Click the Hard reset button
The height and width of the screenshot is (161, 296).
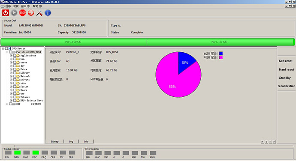click(x=287, y=69)
